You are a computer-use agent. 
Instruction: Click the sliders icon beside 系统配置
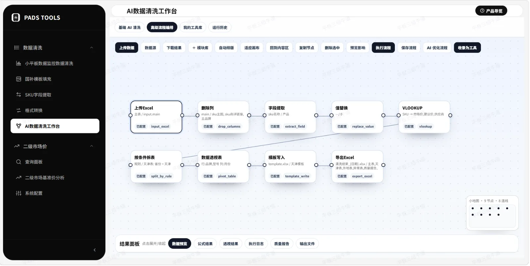[x=19, y=193]
